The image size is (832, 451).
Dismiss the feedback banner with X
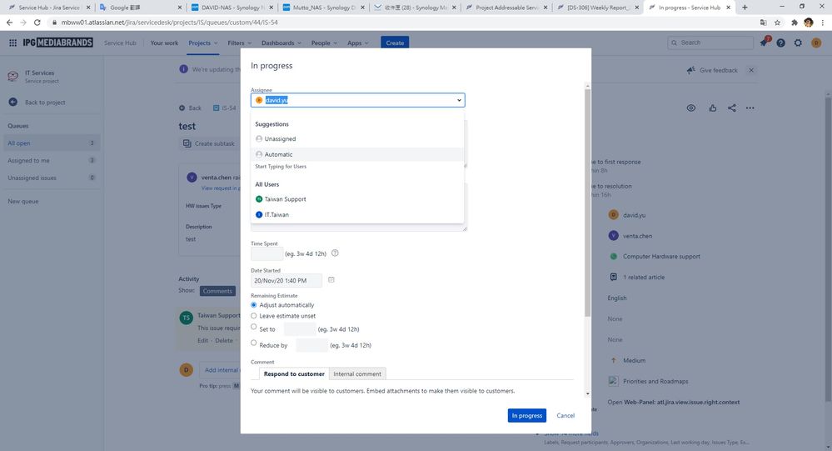pyautogui.click(x=751, y=70)
